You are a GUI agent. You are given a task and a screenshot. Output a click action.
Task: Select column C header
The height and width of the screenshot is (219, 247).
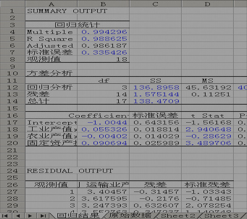tap(155, 4)
